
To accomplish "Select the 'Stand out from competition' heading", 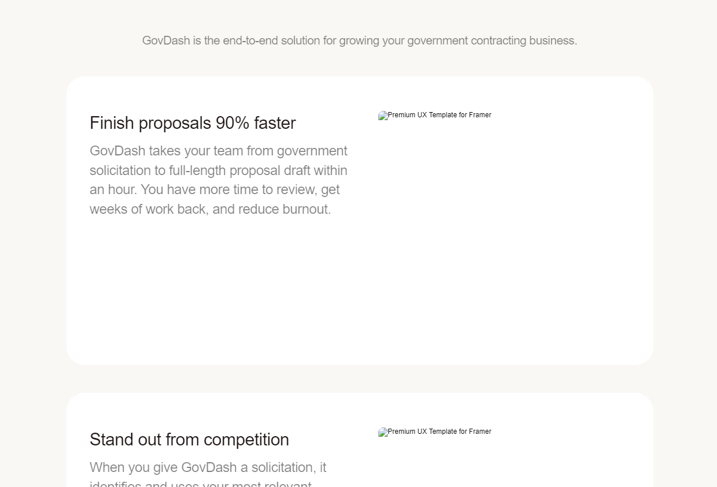I will 189,440.
